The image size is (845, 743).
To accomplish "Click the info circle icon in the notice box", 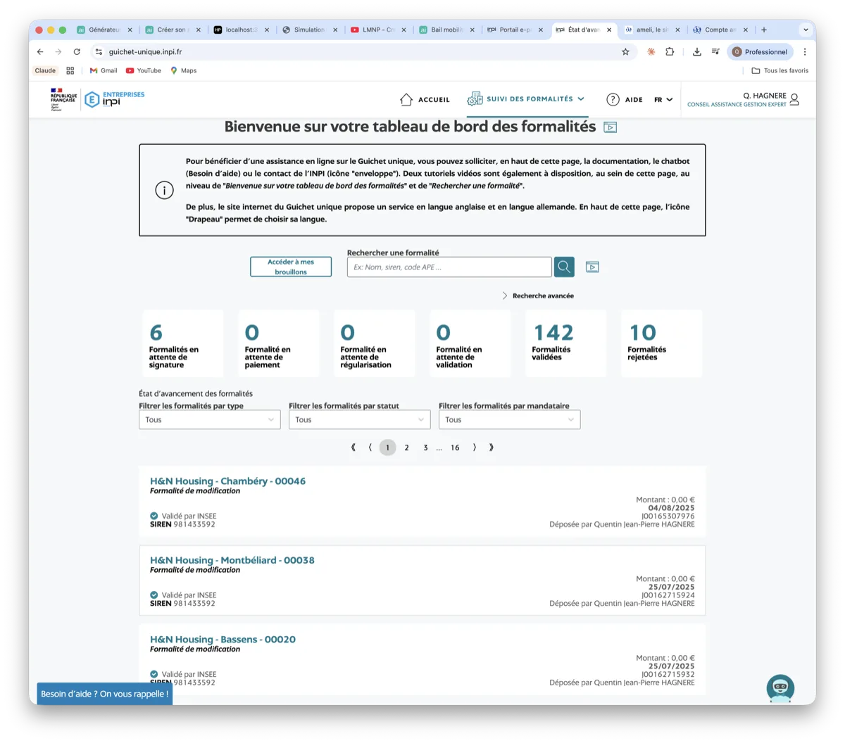I will (x=164, y=190).
